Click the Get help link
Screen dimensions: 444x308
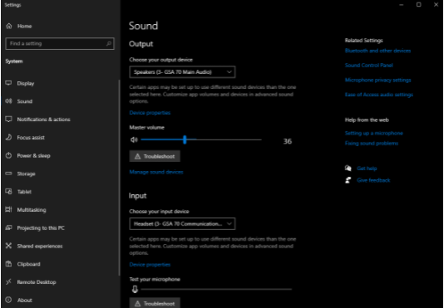(x=367, y=169)
